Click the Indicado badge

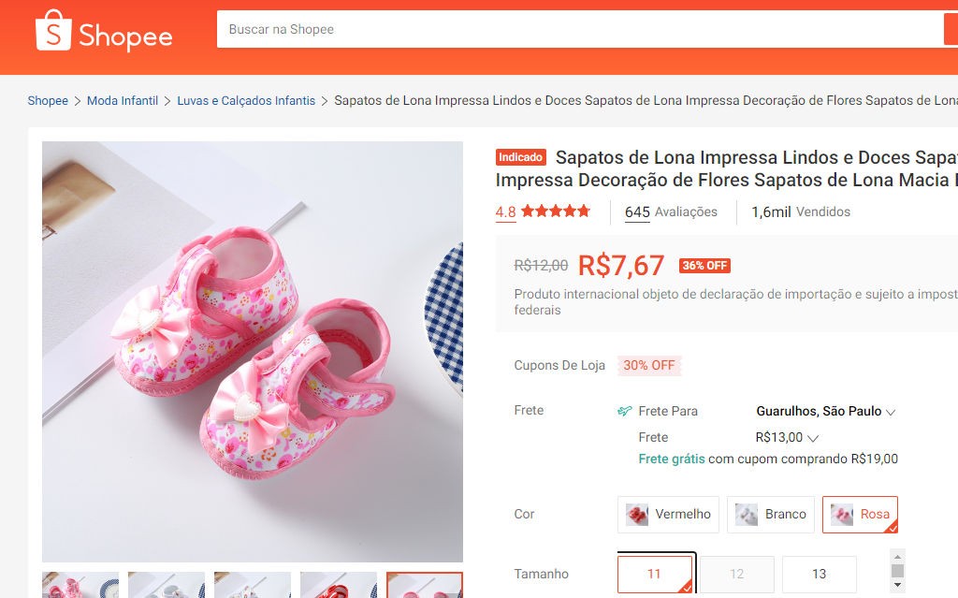click(520, 157)
